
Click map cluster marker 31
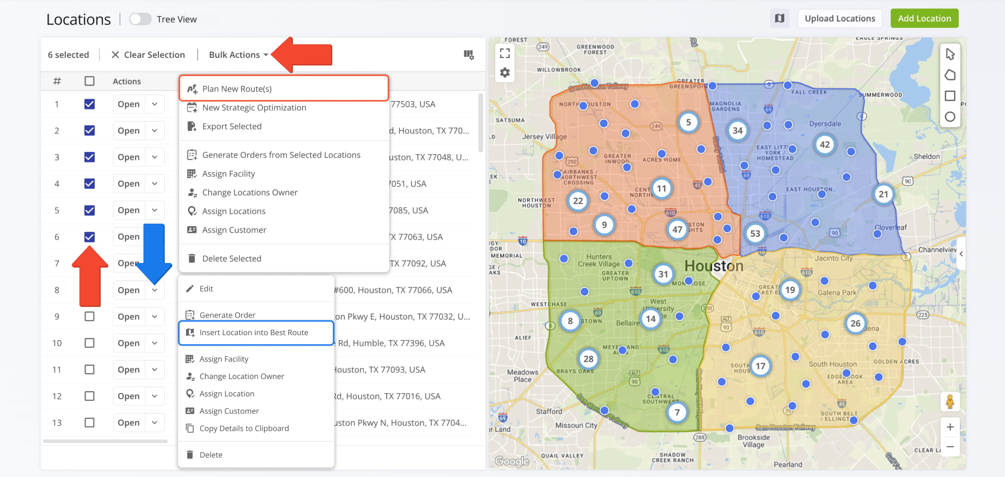(x=663, y=274)
